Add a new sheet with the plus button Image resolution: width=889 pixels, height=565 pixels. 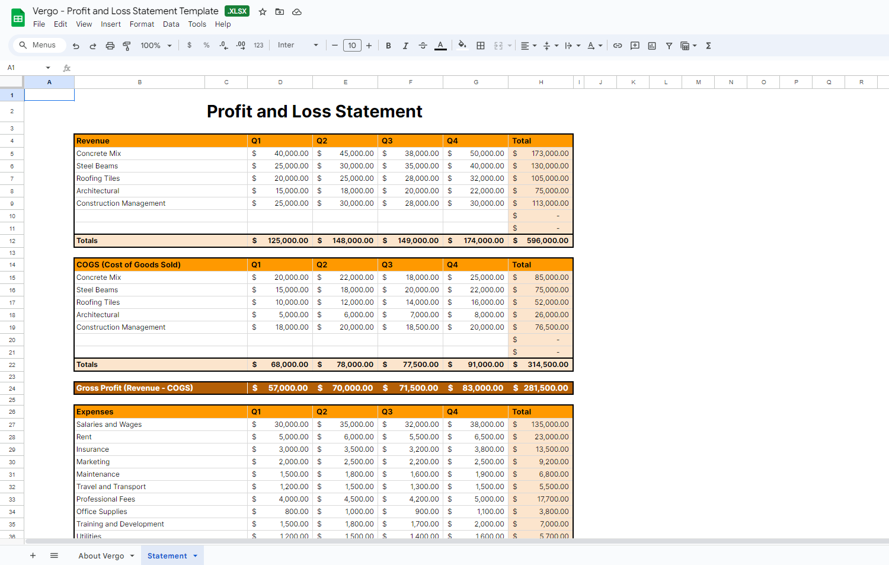pyautogui.click(x=33, y=556)
